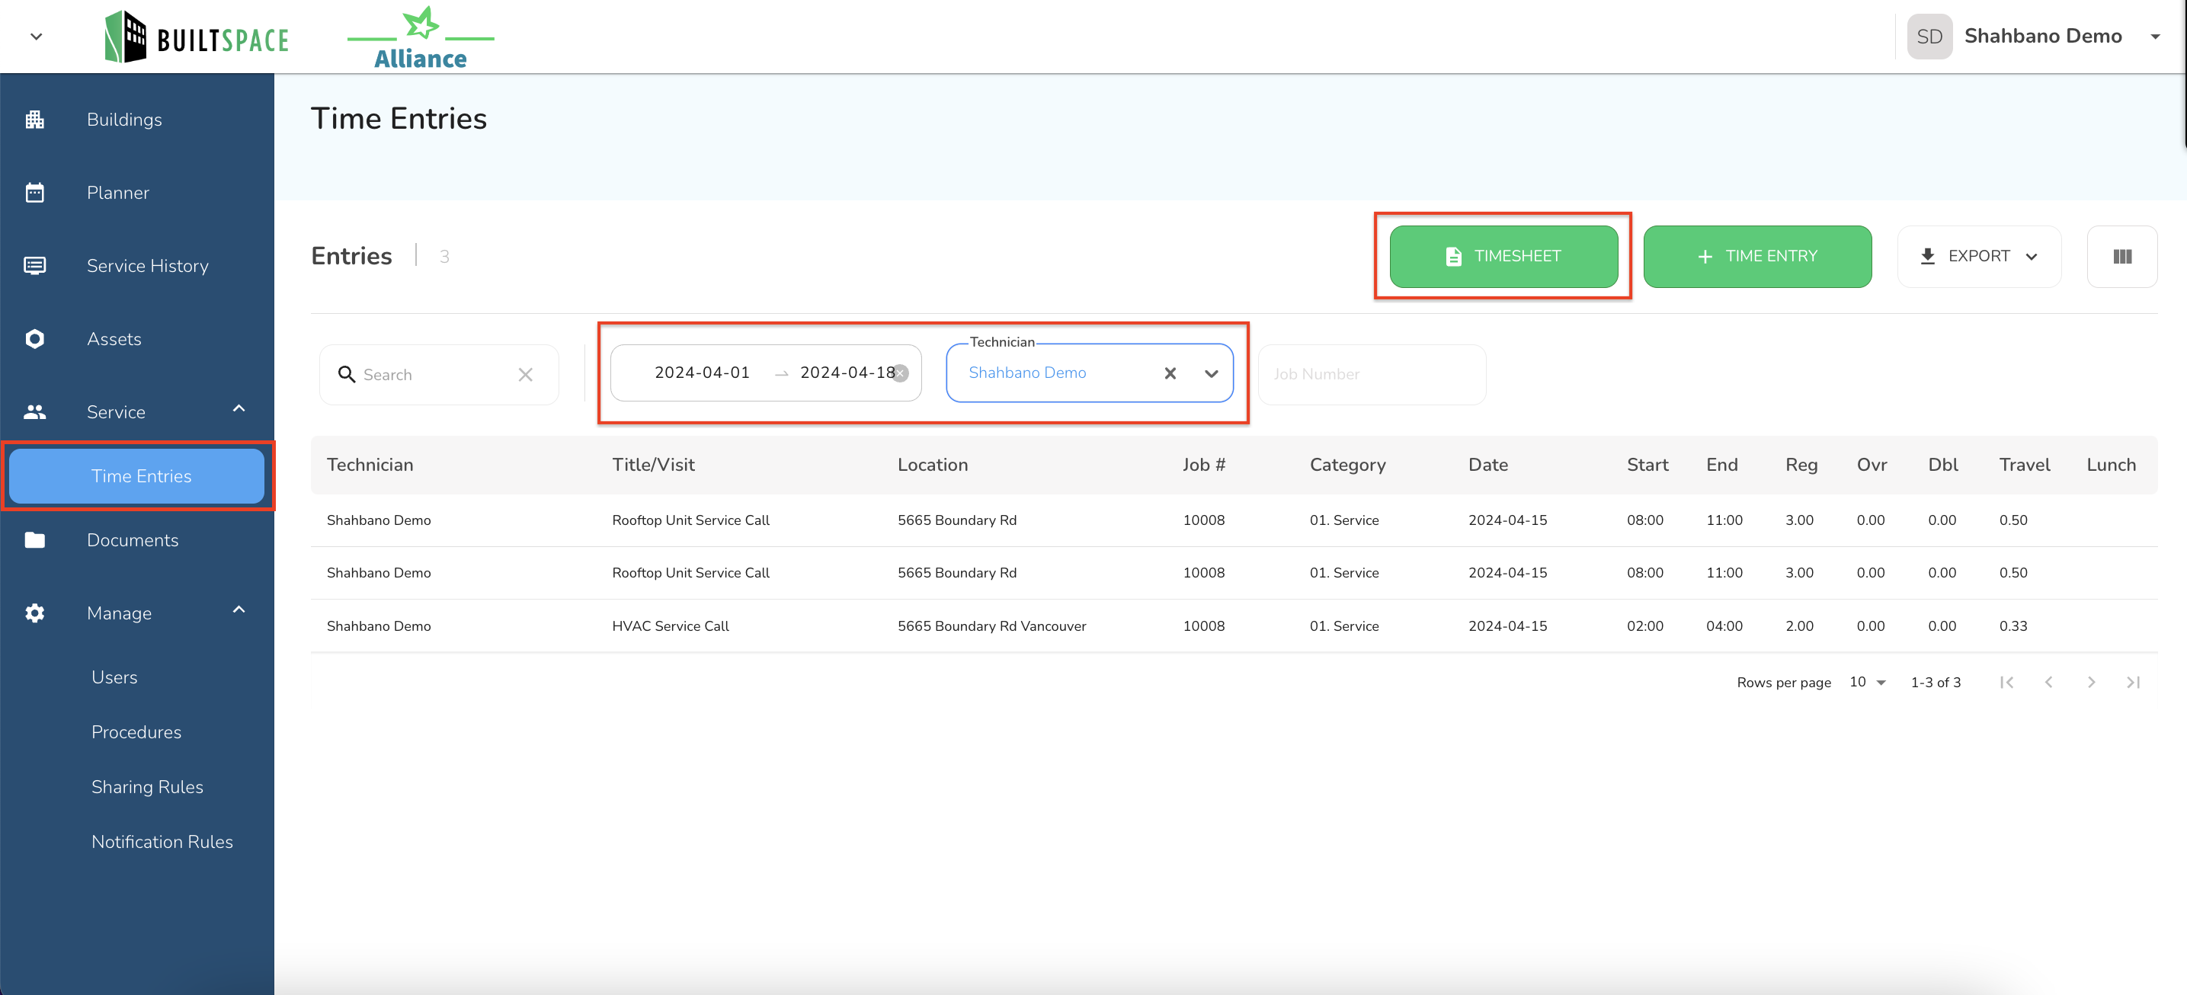Go to the next page of entries

click(2091, 683)
